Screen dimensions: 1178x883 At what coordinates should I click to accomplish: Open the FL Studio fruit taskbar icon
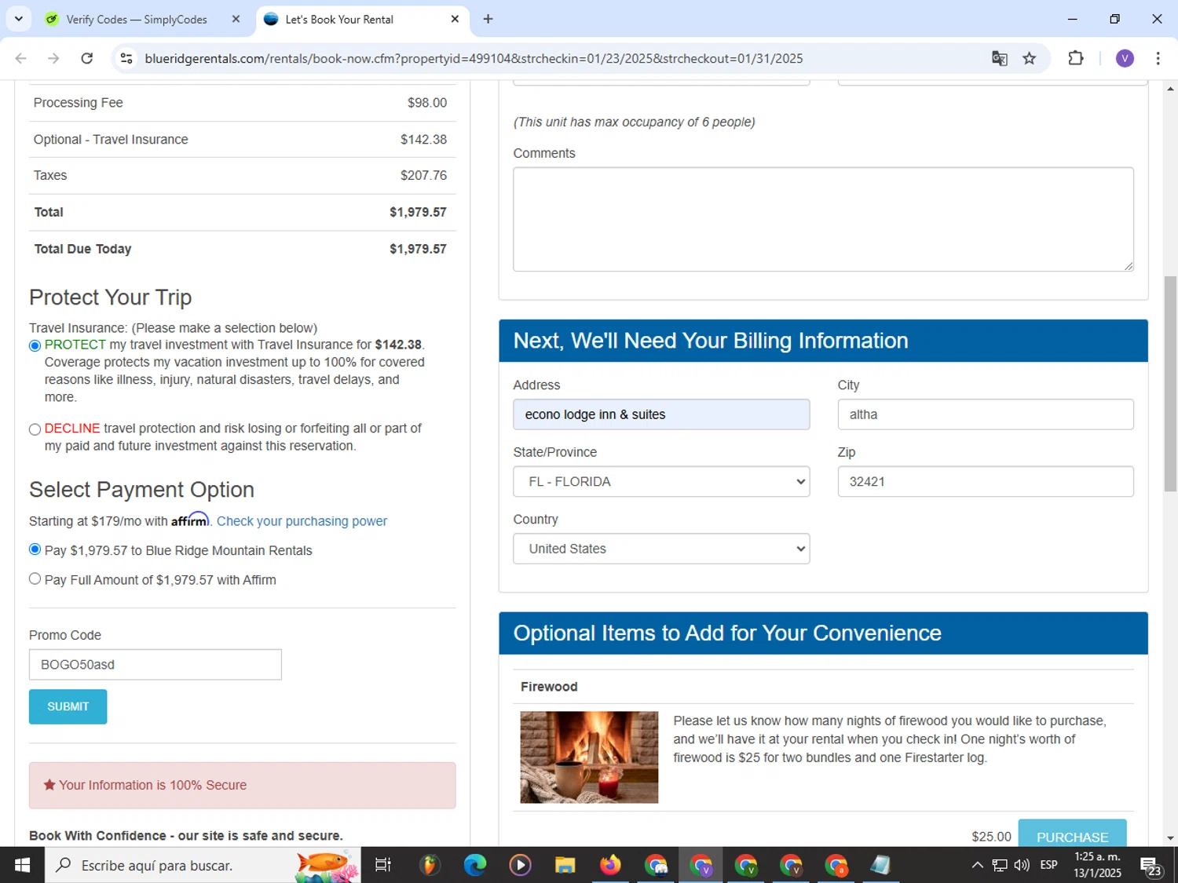click(429, 865)
